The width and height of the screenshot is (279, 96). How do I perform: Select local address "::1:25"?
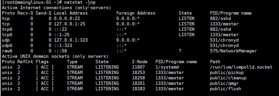point(62,35)
